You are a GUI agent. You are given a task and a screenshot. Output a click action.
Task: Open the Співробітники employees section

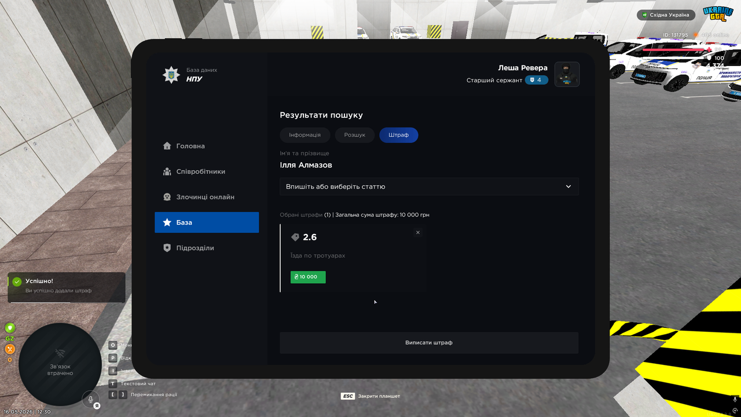click(x=207, y=171)
